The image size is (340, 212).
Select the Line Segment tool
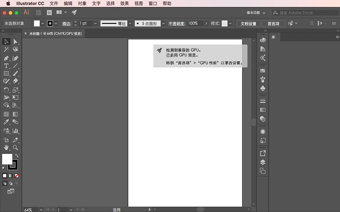(15, 66)
